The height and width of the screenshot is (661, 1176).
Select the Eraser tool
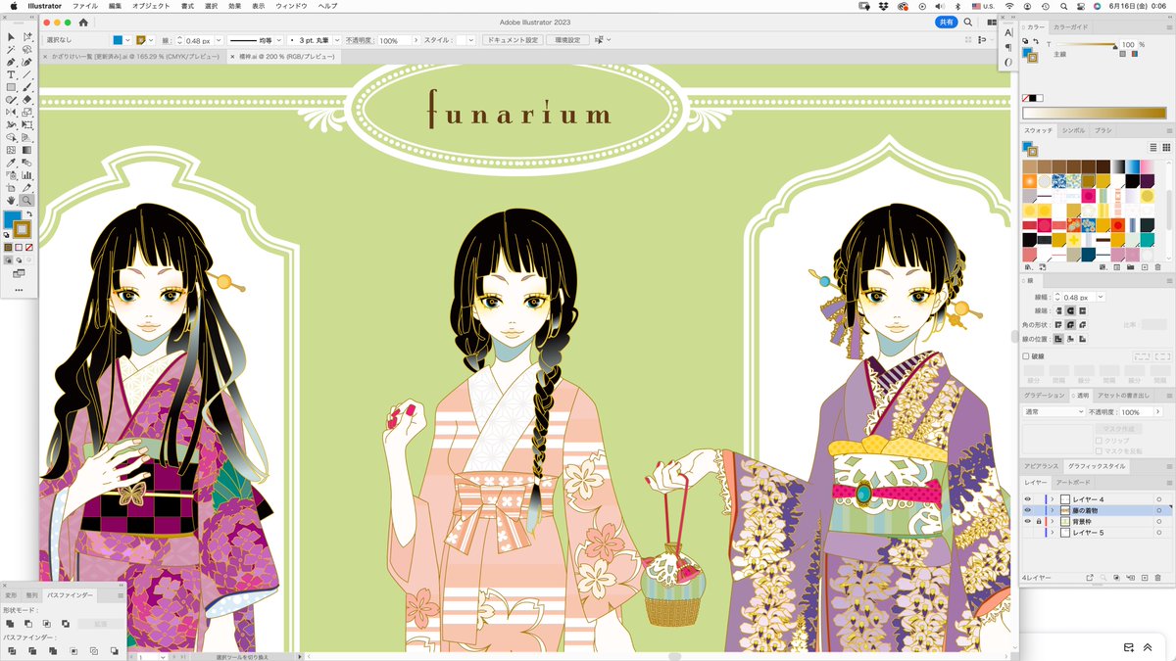pos(27,100)
